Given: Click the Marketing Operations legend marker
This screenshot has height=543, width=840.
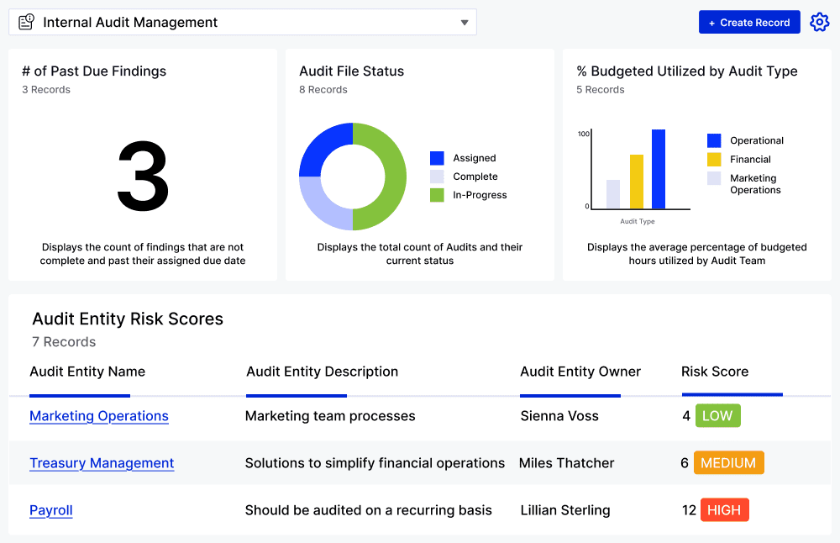Looking at the screenshot, I should pyautogui.click(x=715, y=183).
